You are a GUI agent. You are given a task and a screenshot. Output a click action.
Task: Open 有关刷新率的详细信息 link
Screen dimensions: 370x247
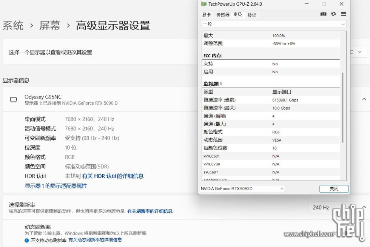coord(150,211)
